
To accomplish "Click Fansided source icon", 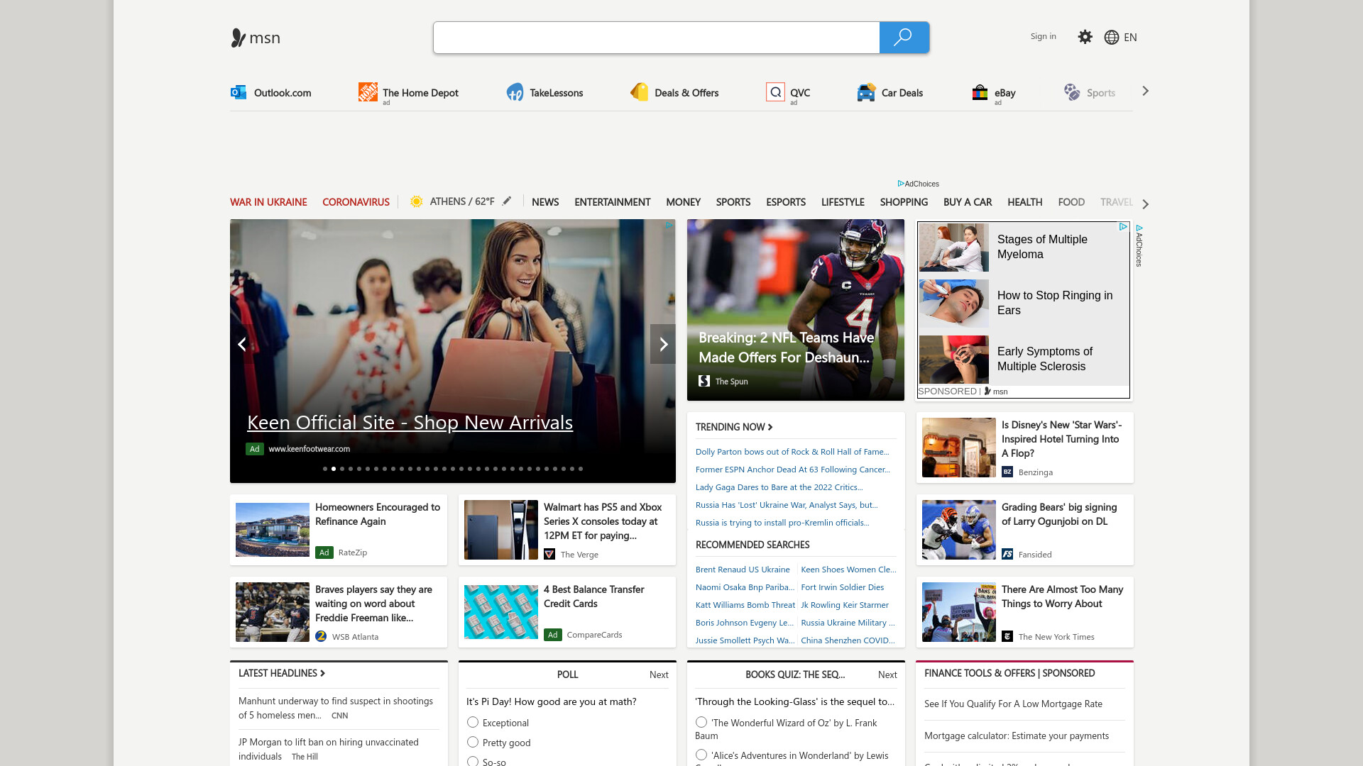I will (1007, 554).
